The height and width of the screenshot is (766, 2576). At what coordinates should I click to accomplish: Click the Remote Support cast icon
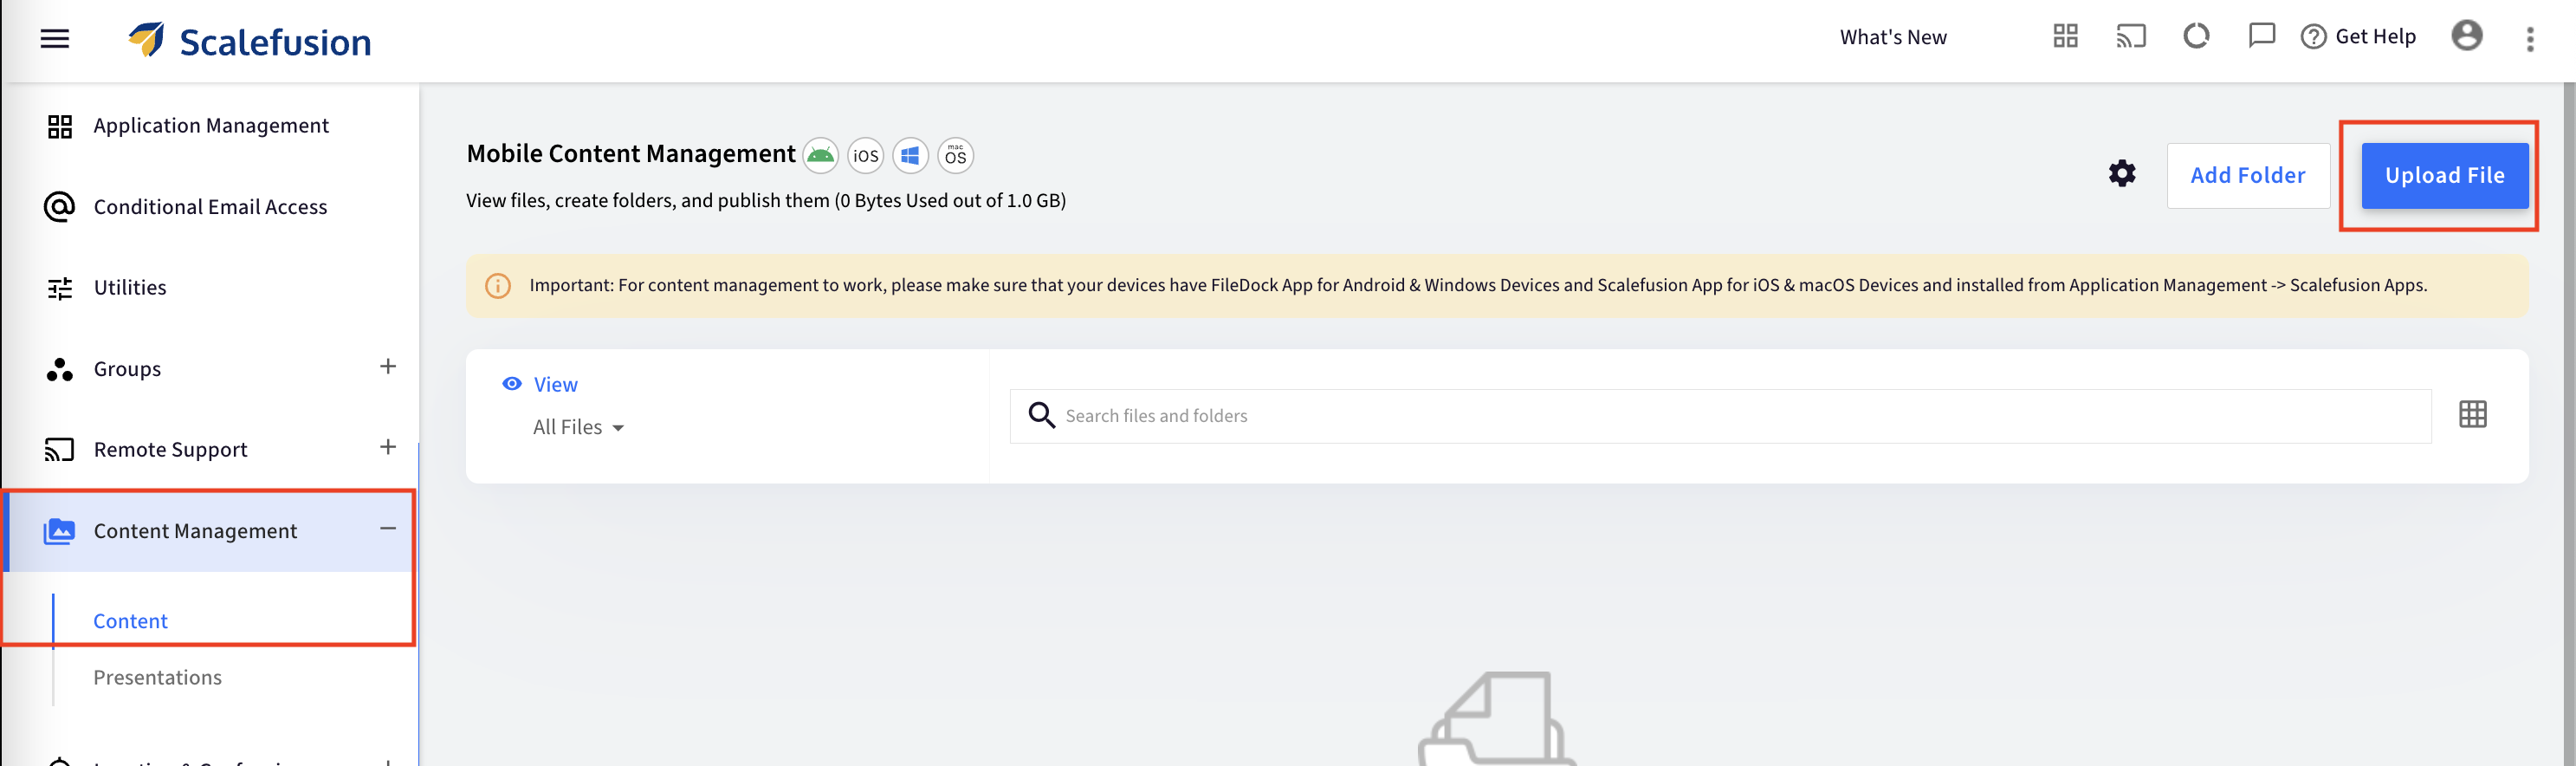click(59, 450)
